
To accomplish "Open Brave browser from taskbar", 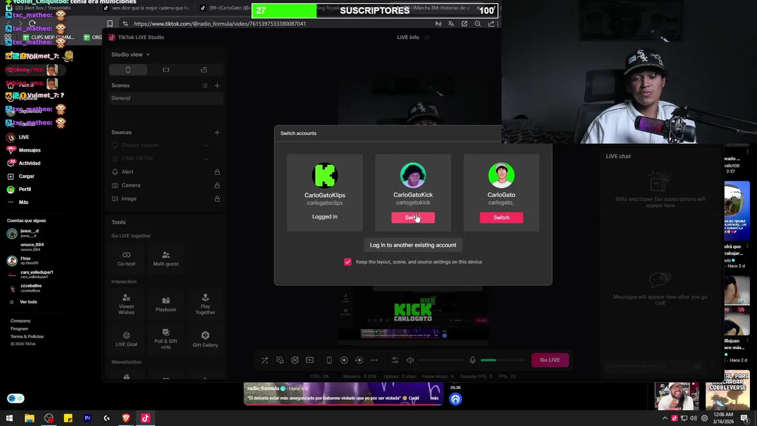I will pyautogui.click(x=126, y=418).
